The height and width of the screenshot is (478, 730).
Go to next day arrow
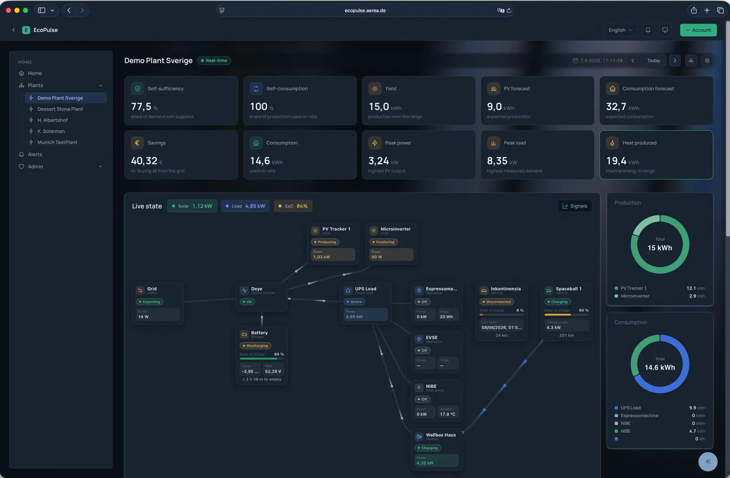coord(675,61)
